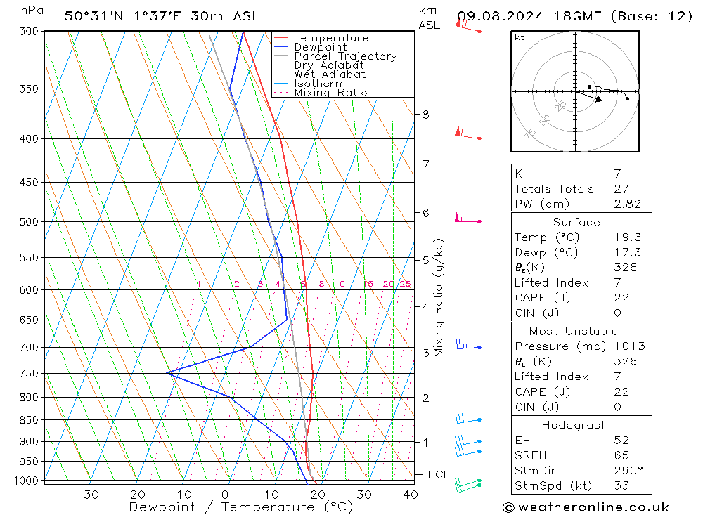Click the blue wind barb at 700 hPa
Viewport: 703px width, 515px height.
[x=468, y=345]
